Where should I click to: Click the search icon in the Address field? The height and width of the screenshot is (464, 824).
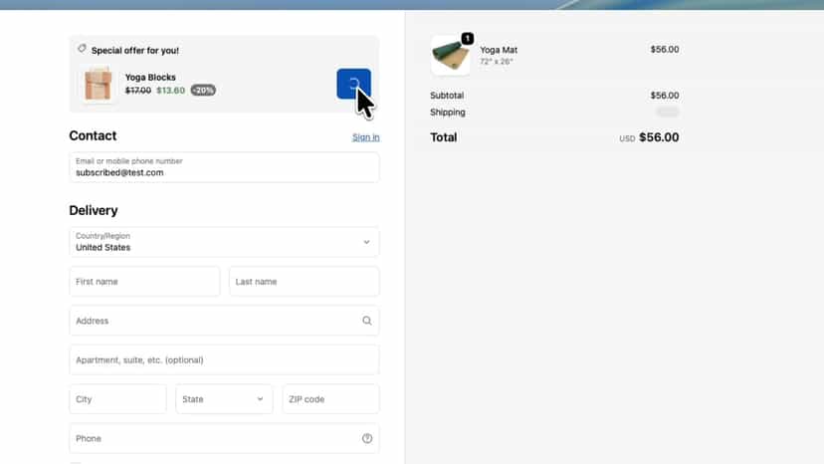(x=367, y=321)
